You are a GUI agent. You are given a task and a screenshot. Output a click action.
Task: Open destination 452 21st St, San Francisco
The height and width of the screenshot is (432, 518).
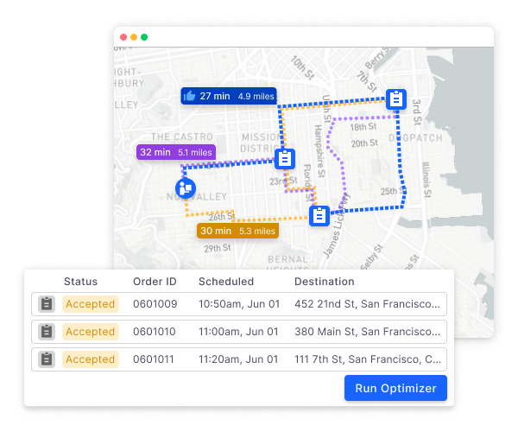pos(368,304)
